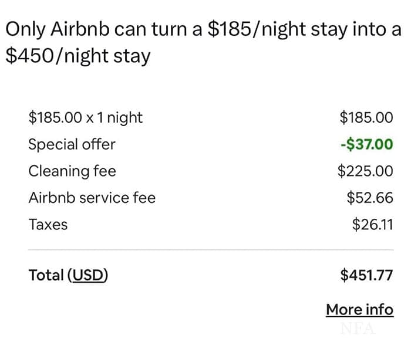The width and height of the screenshot is (411, 342).
Task: Select the $451.77 total amount
Action: click(366, 275)
